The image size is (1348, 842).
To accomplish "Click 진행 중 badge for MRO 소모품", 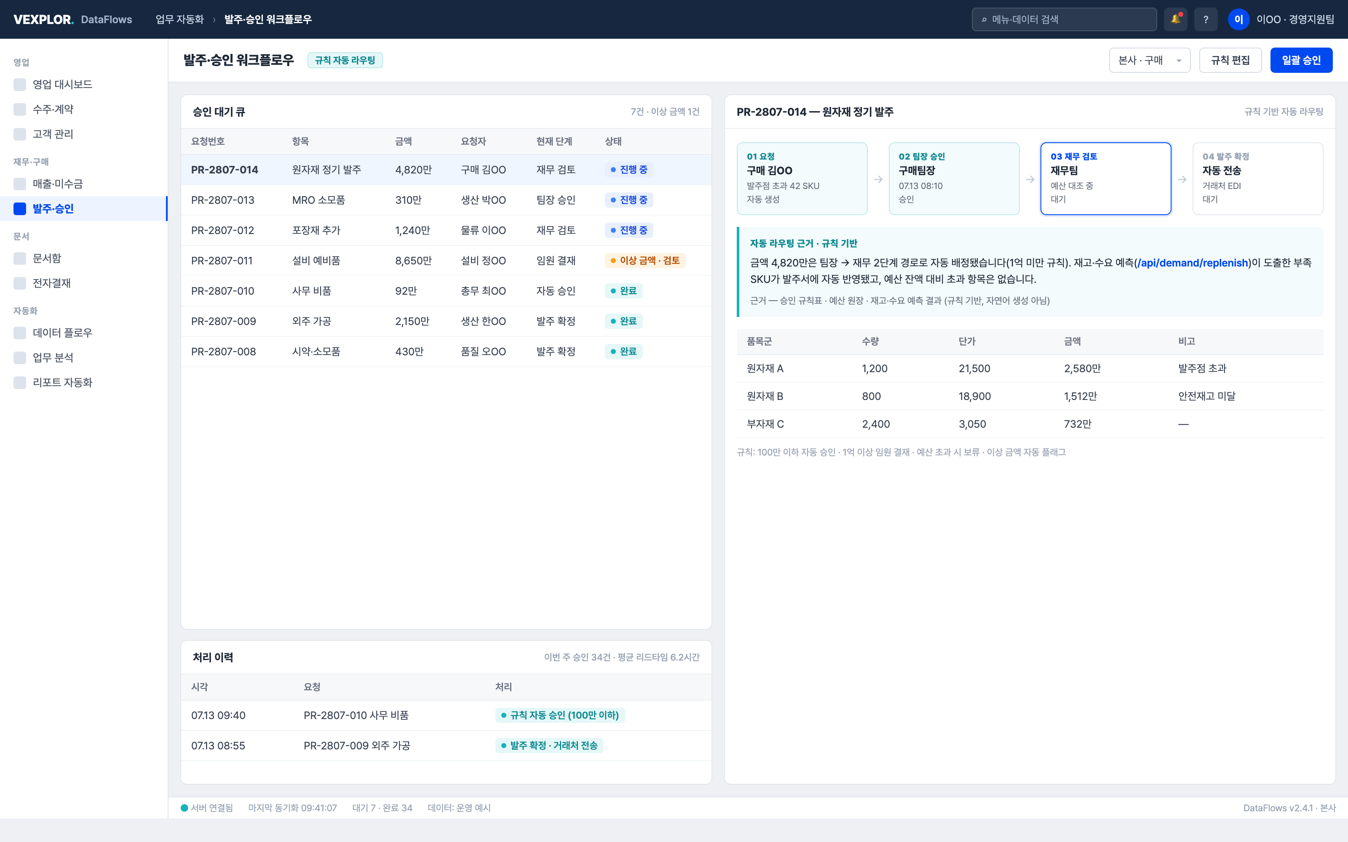I will (629, 200).
